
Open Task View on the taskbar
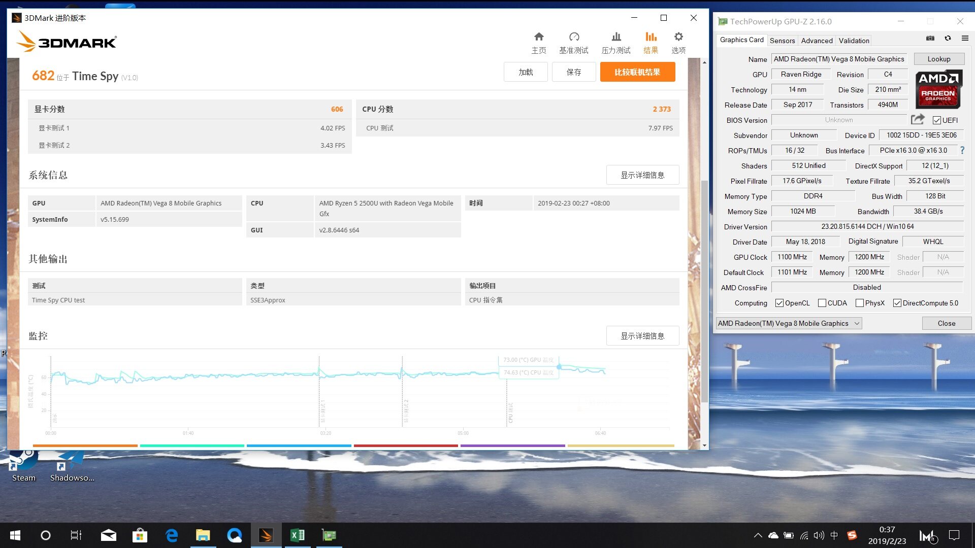click(x=76, y=535)
